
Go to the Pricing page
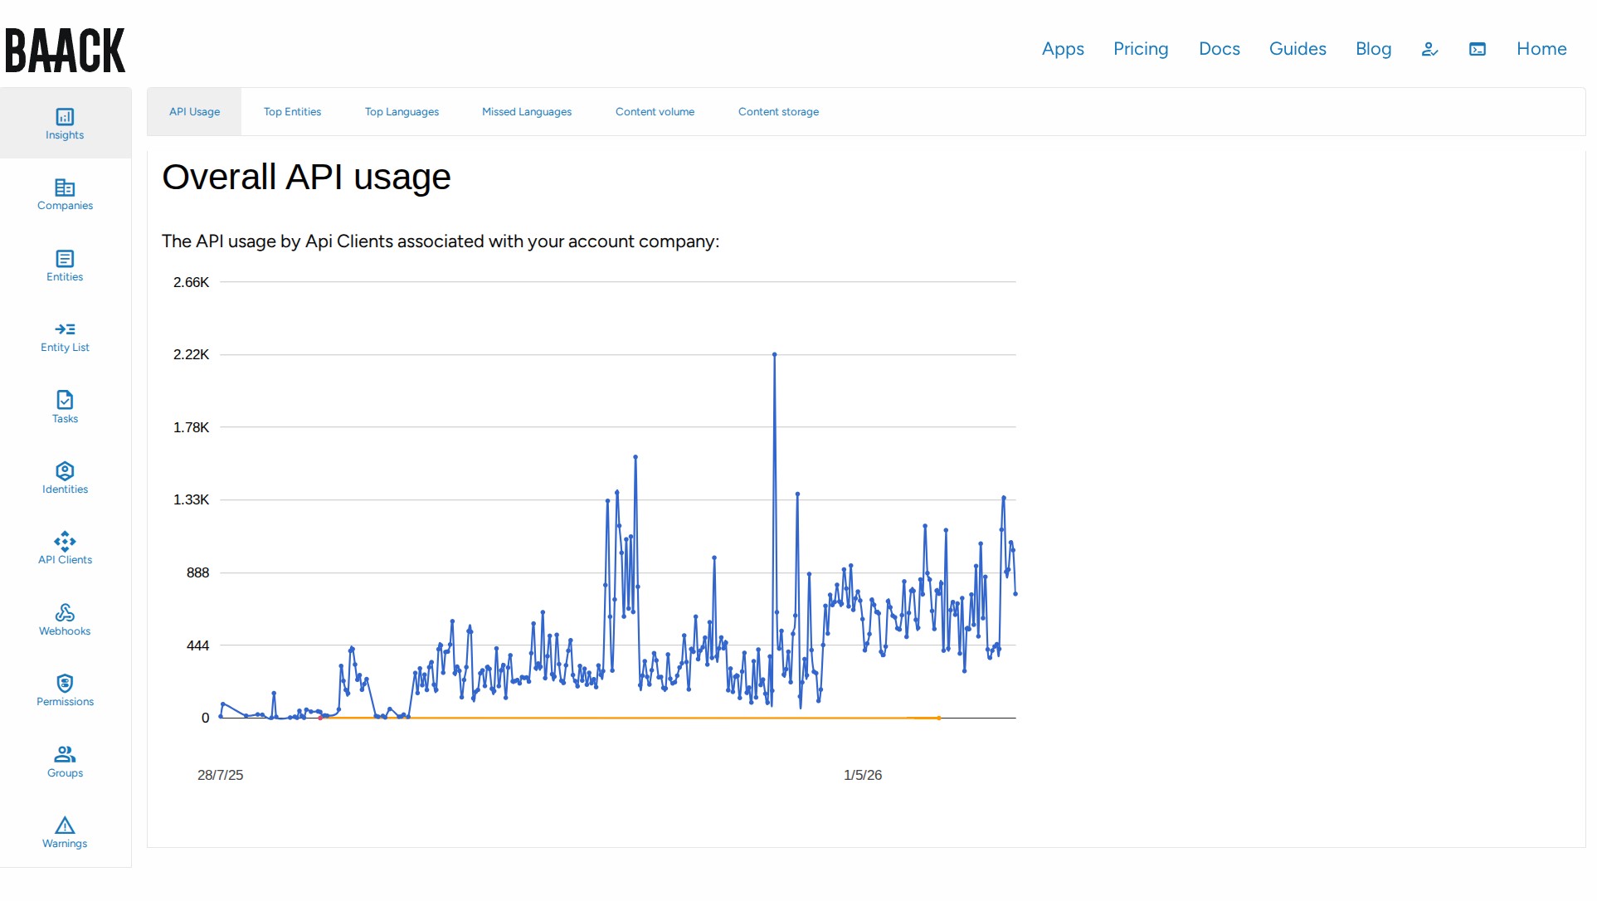coord(1141,49)
